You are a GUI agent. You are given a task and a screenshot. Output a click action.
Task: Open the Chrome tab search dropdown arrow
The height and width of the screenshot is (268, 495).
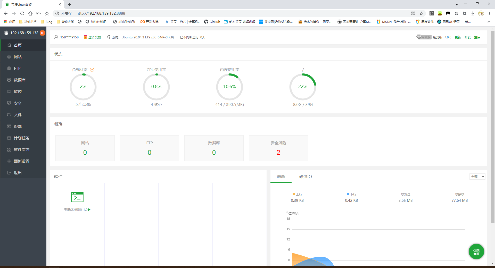457,4
